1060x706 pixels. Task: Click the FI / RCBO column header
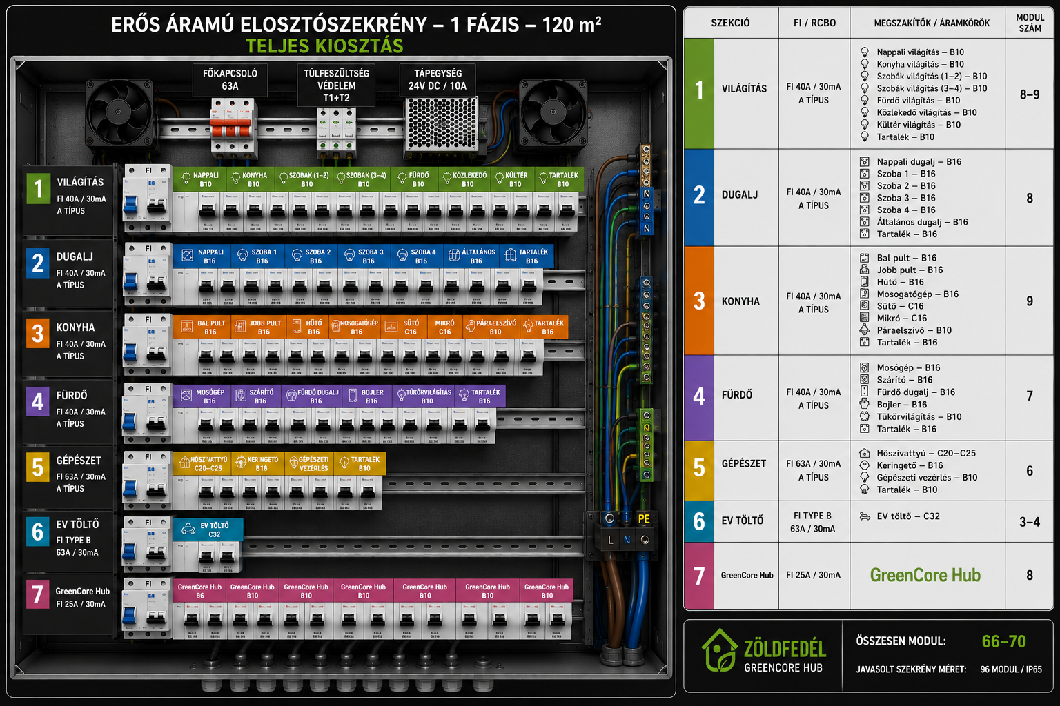(x=814, y=23)
